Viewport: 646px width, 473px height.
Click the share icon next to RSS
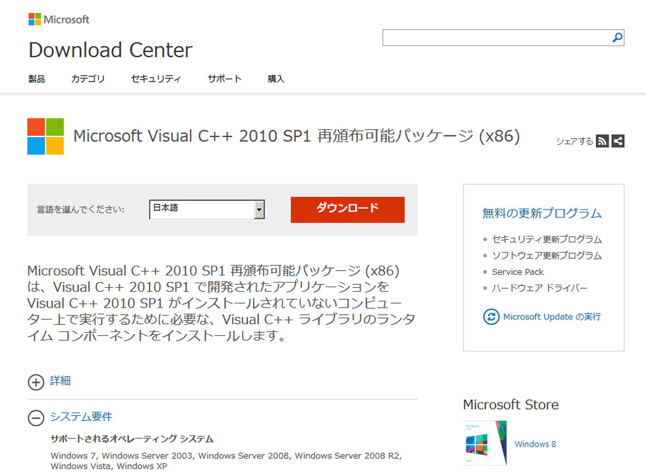(x=618, y=141)
